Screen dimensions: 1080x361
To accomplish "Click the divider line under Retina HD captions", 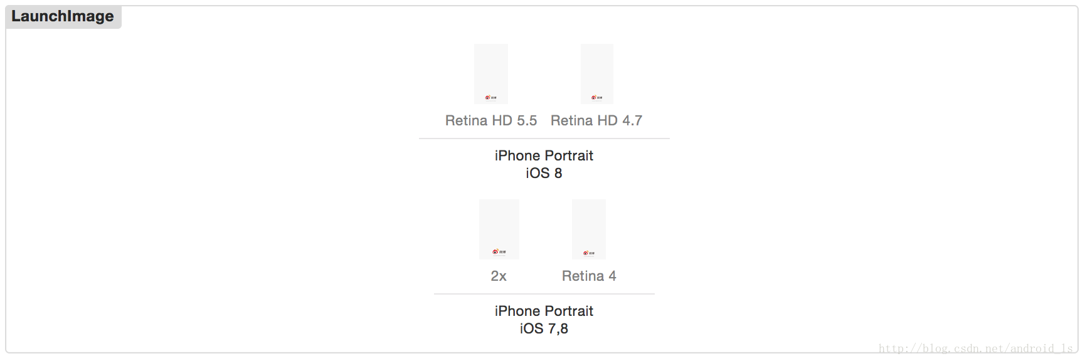I will pos(544,139).
